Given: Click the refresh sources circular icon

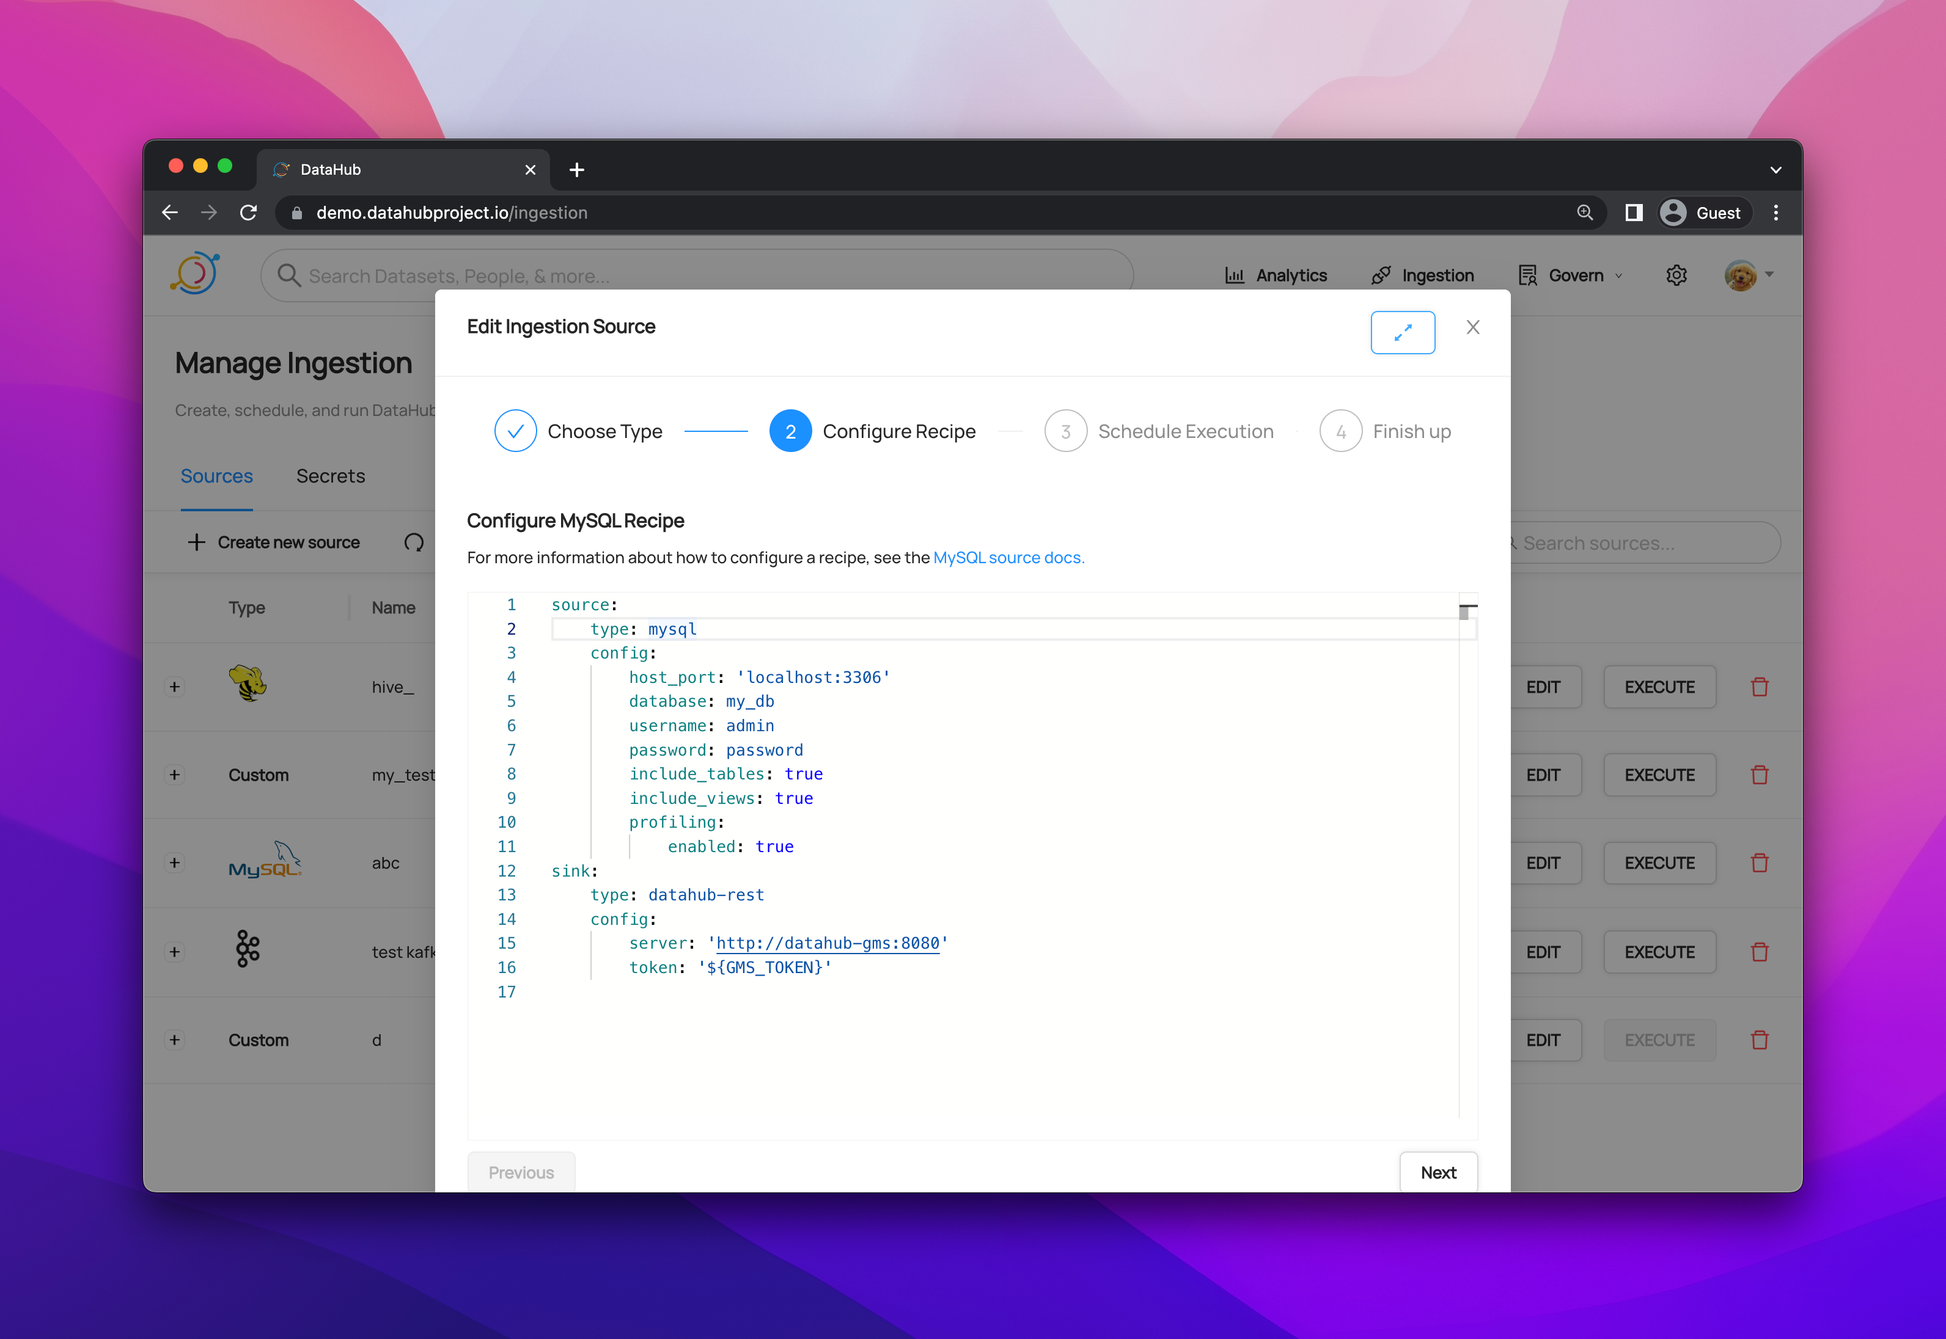Looking at the screenshot, I should 414,543.
